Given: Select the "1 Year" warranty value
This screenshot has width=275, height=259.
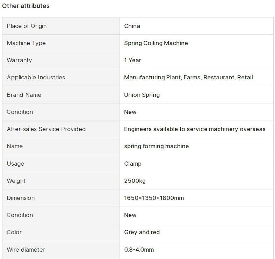Looking at the screenshot, I should [x=132, y=60].
